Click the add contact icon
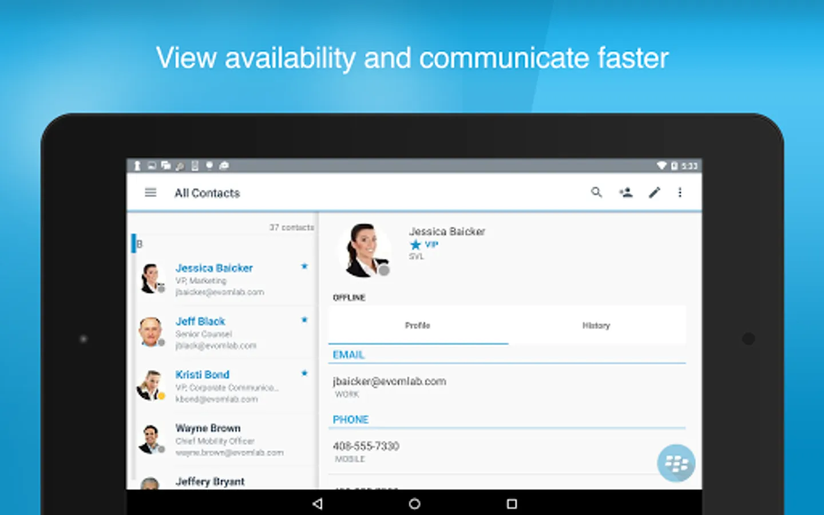824x515 pixels. click(625, 192)
